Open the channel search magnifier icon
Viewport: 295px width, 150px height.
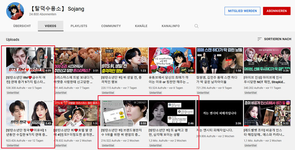[x=197, y=26]
